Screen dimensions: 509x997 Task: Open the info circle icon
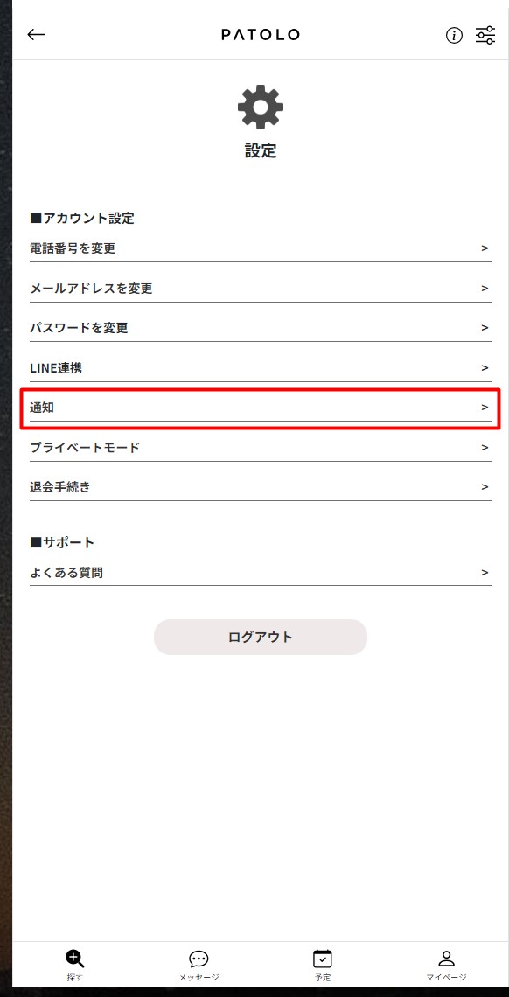tap(454, 36)
